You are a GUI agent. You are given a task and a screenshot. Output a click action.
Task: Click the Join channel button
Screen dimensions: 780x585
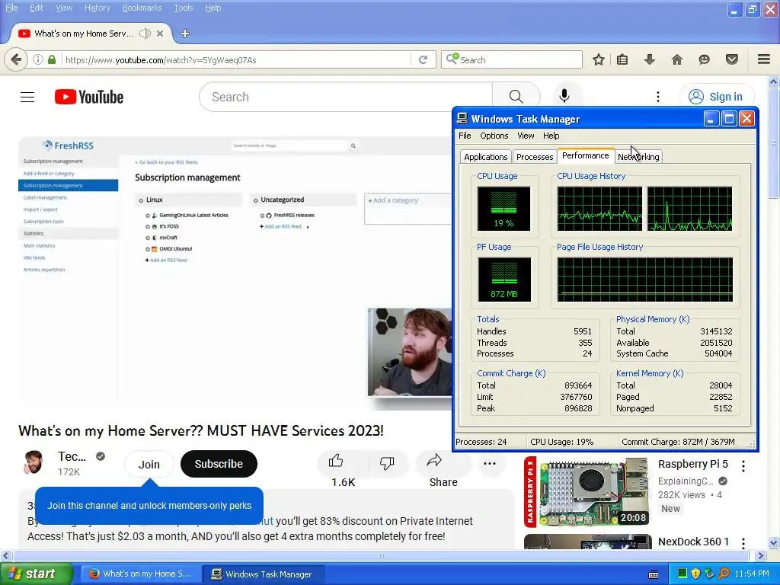149,464
